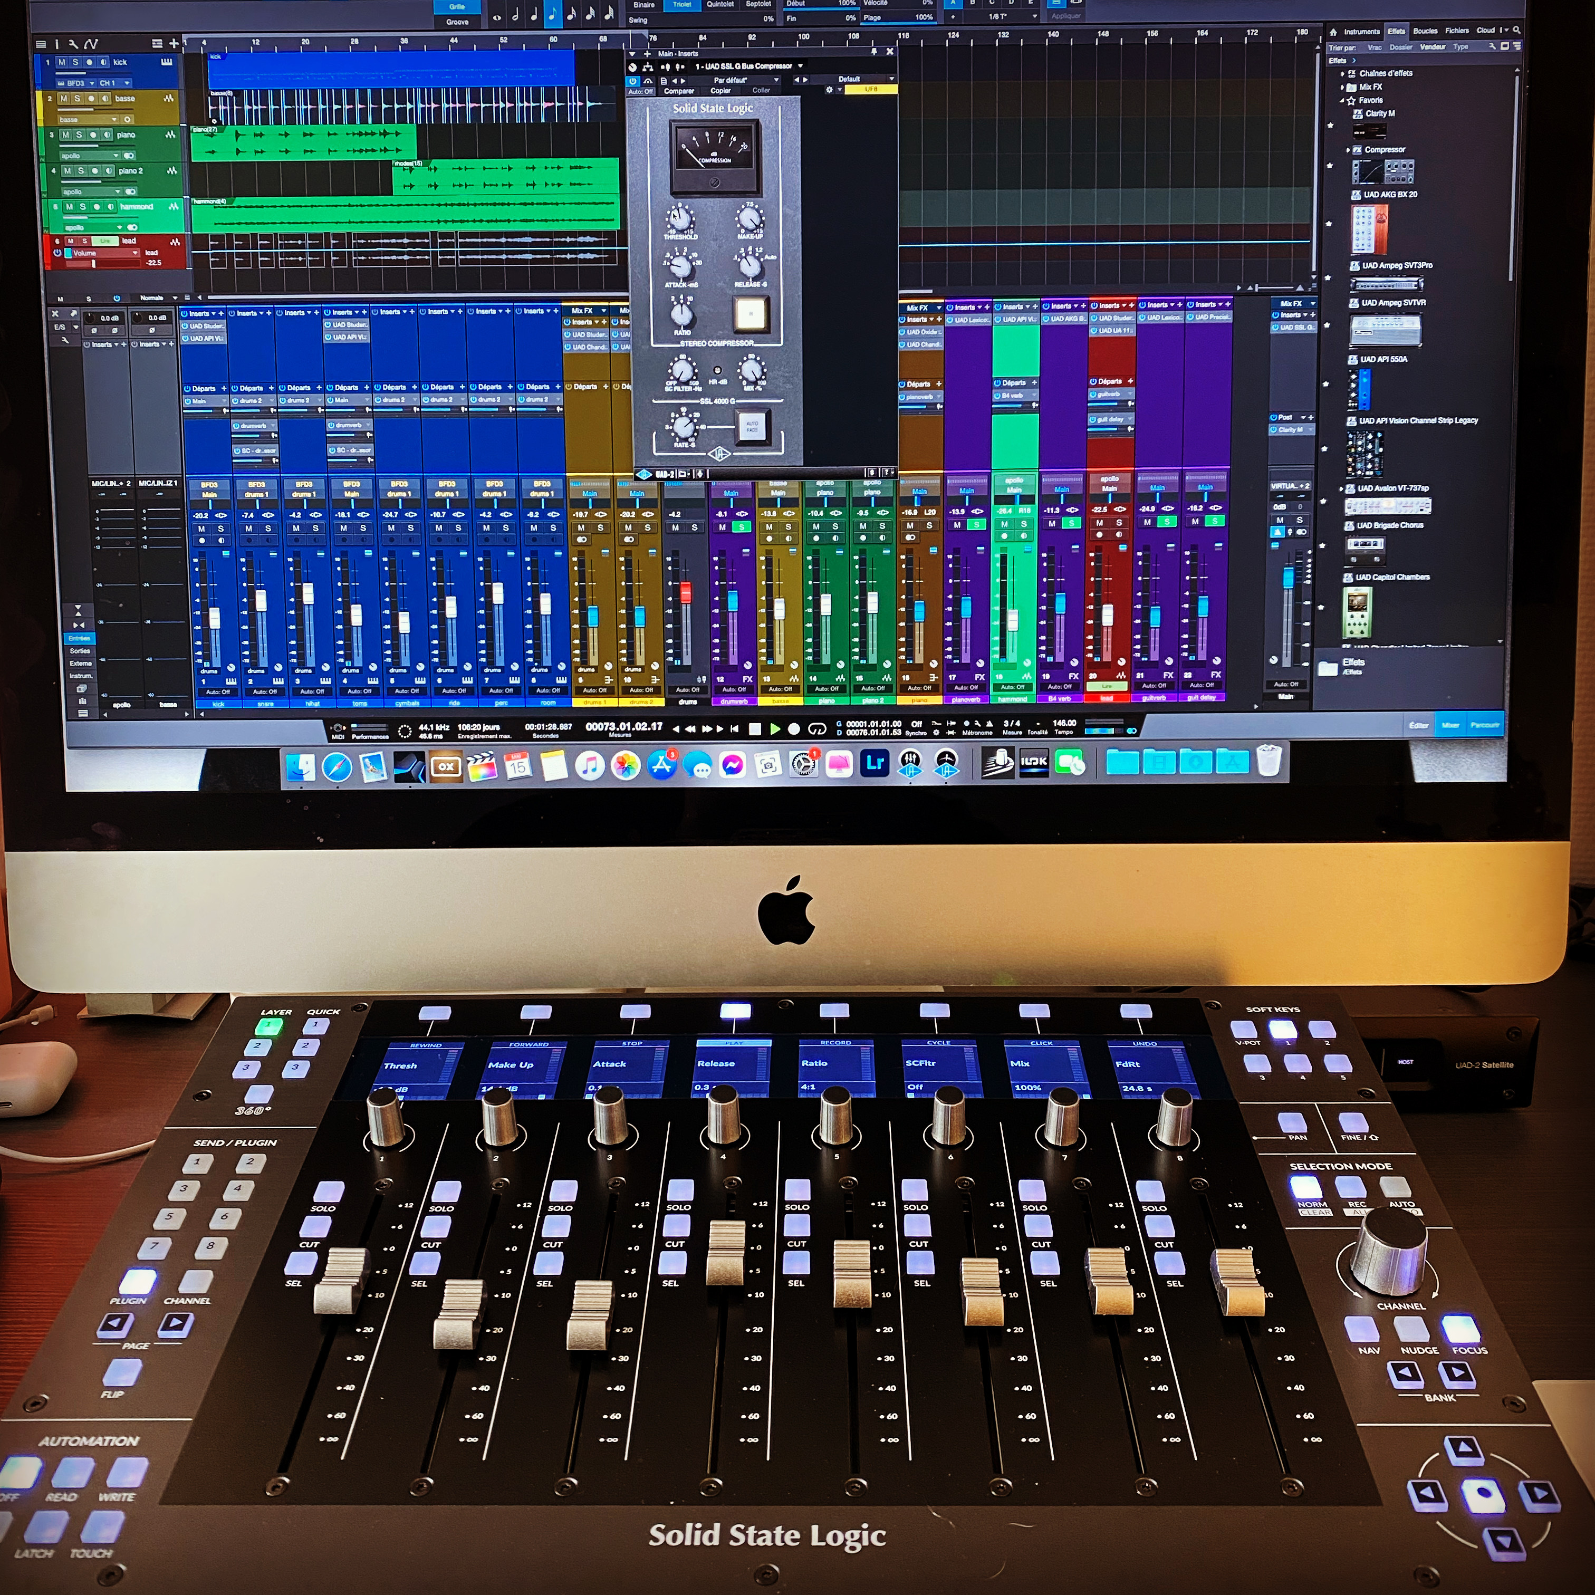The height and width of the screenshot is (1595, 1595).
Task: Sort effects by Dossier
Action: [1401, 47]
